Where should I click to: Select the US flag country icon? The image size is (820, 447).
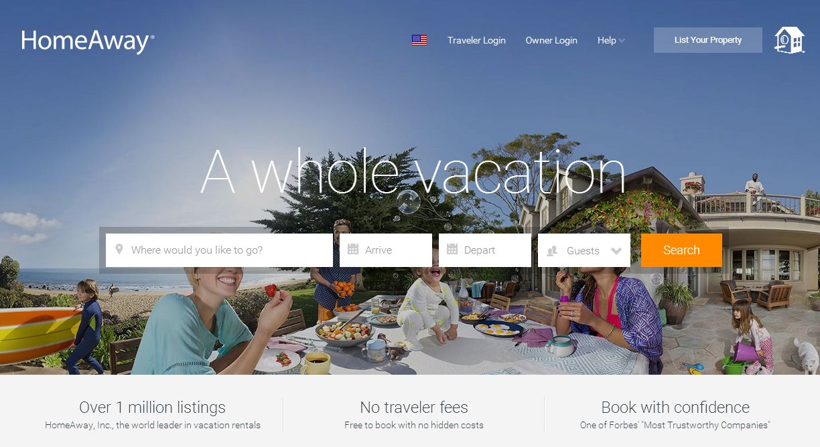pyautogui.click(x=419, y=40)
